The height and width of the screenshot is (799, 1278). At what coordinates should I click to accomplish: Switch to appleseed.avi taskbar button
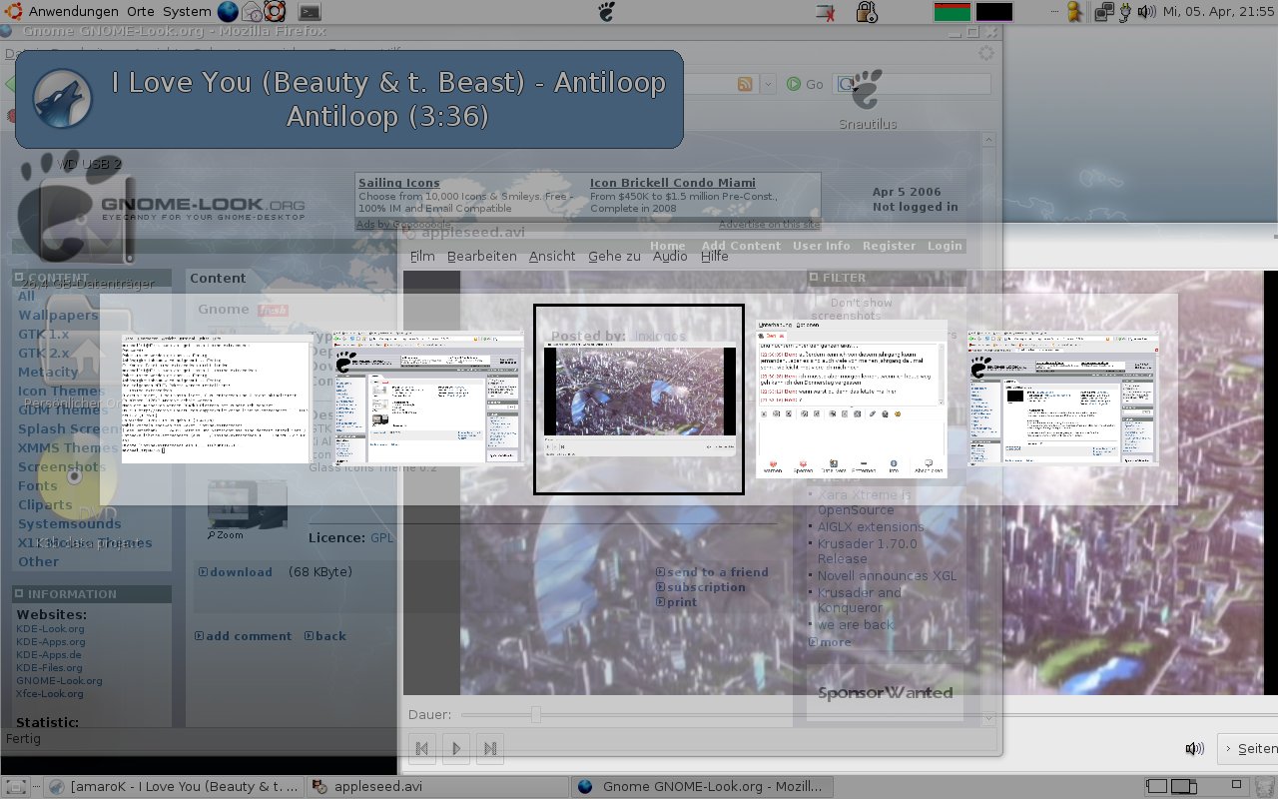tap(437, 786)
